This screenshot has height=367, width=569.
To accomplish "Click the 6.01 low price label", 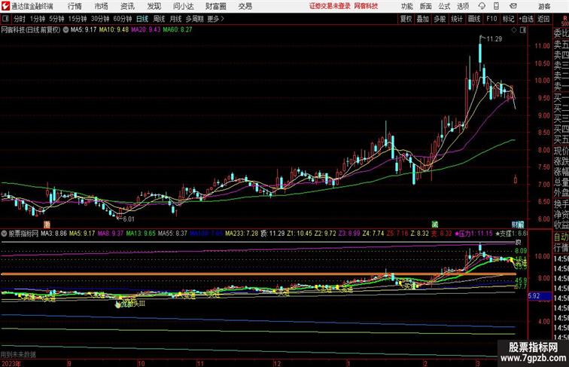I will (129, 219).
